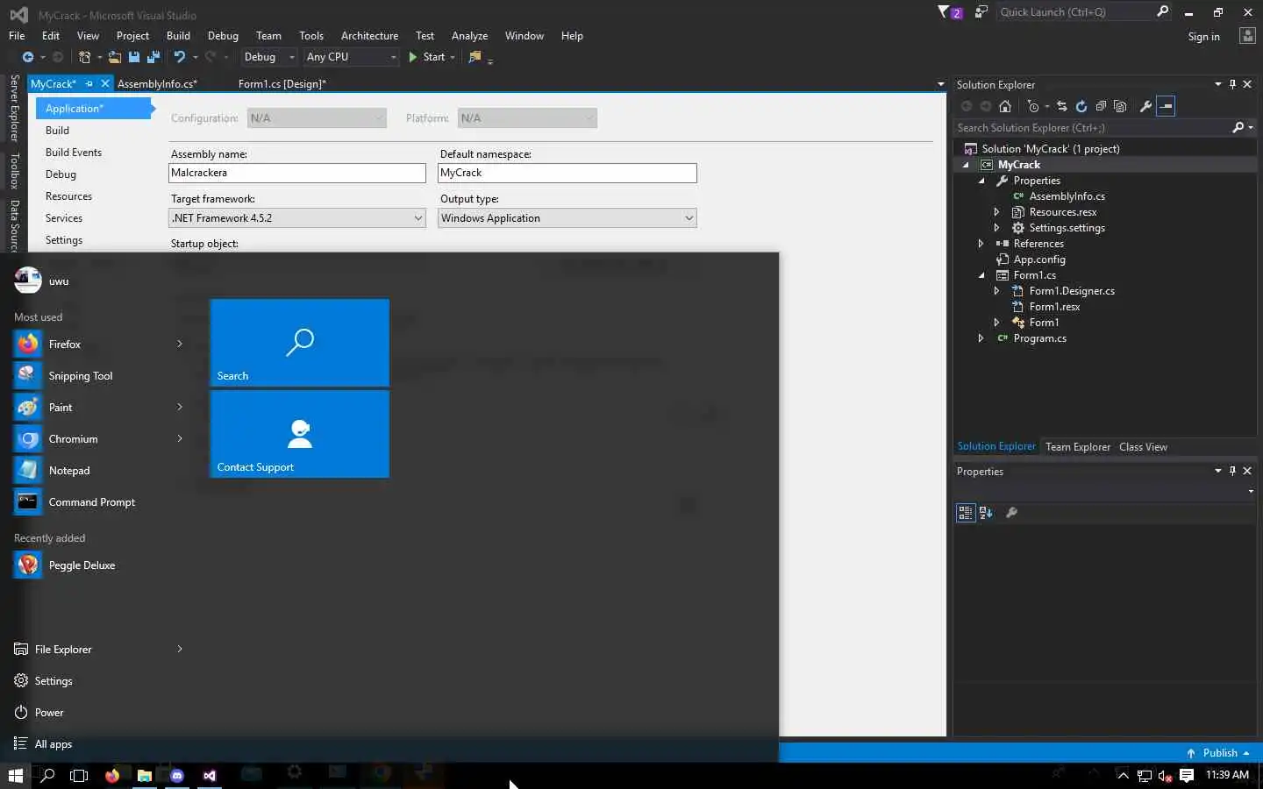Image resolution: width=1263 pixels, height=789 pixels.
Task: Click Sync with Active Document icon
Action: coord(1062,106)
